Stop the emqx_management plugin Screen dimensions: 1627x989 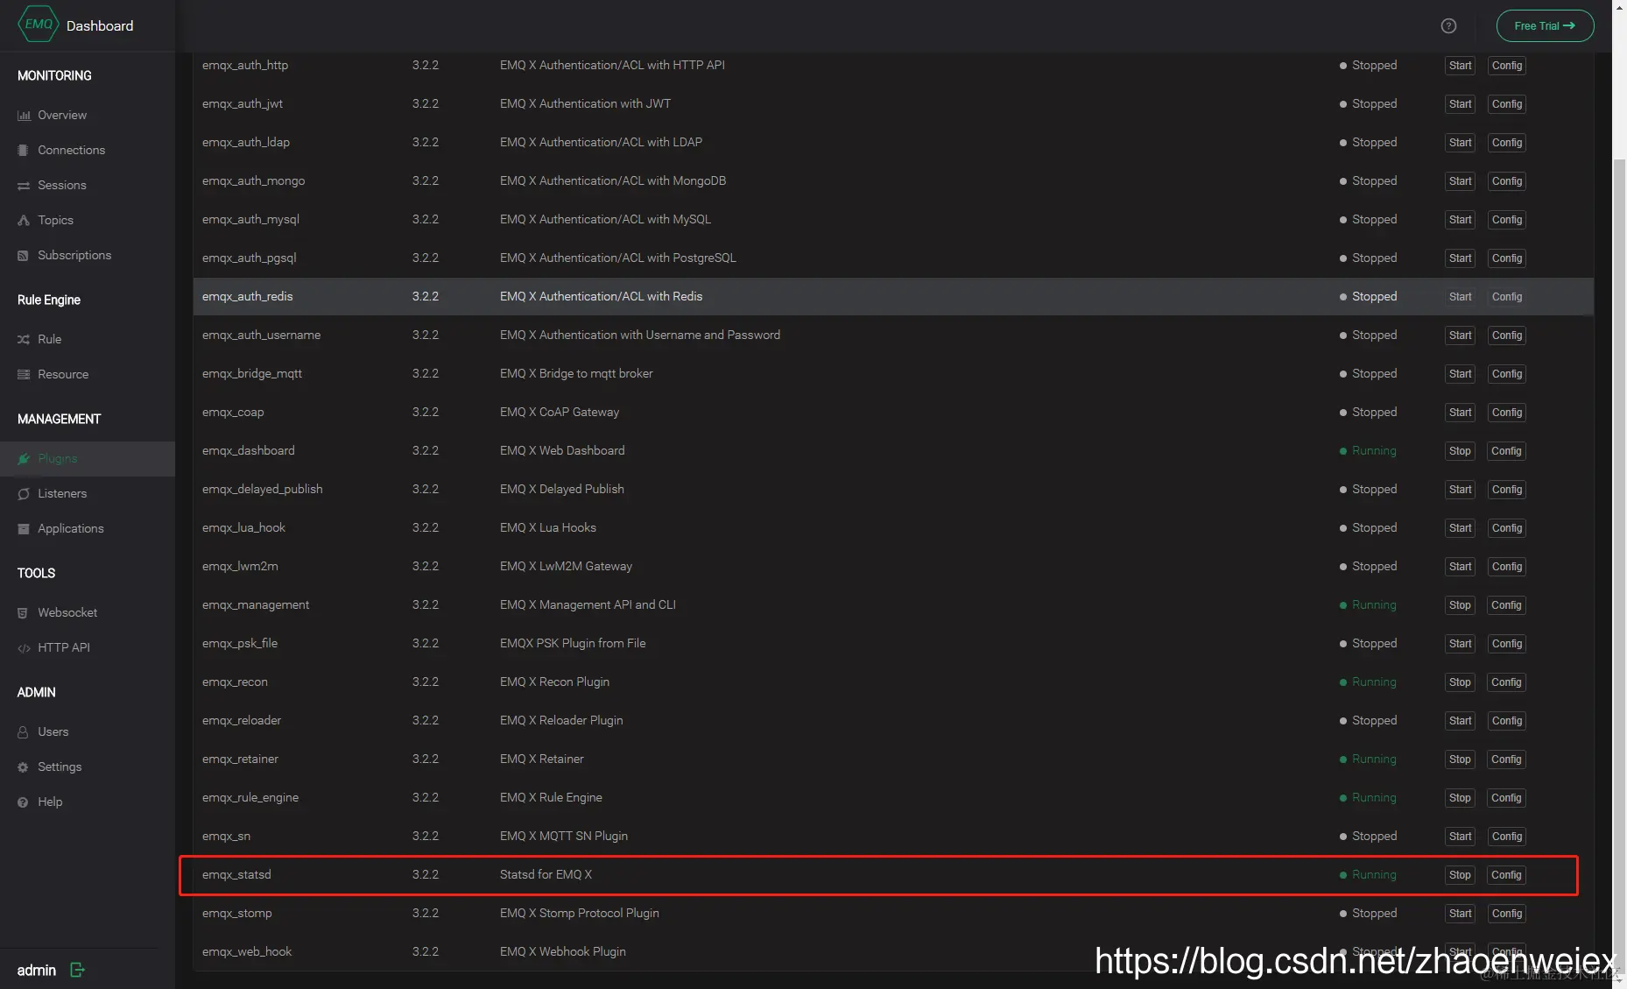point(1460,605)
